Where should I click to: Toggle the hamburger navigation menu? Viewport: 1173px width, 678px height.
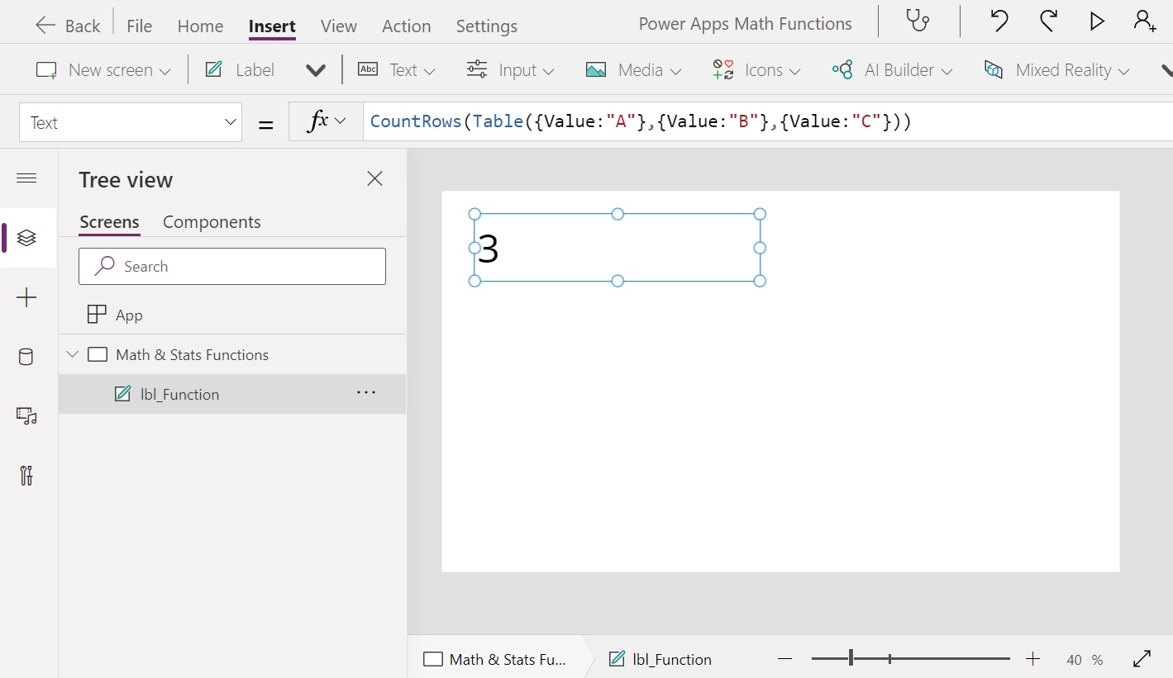pyautogui.click(x=26, y=178)
